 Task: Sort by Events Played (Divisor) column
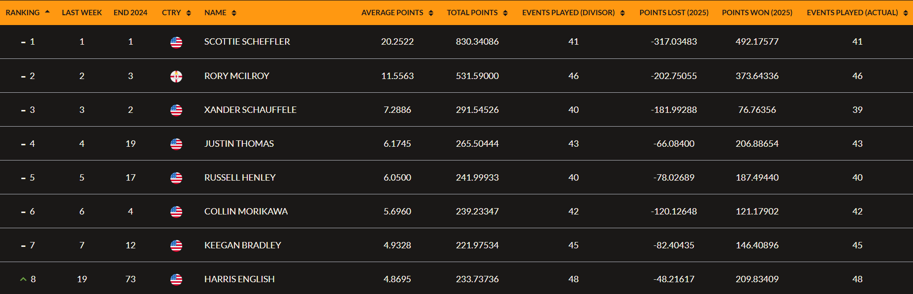(x=573, y=13)
